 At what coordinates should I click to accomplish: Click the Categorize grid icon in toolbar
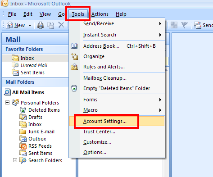coord(174,25)
